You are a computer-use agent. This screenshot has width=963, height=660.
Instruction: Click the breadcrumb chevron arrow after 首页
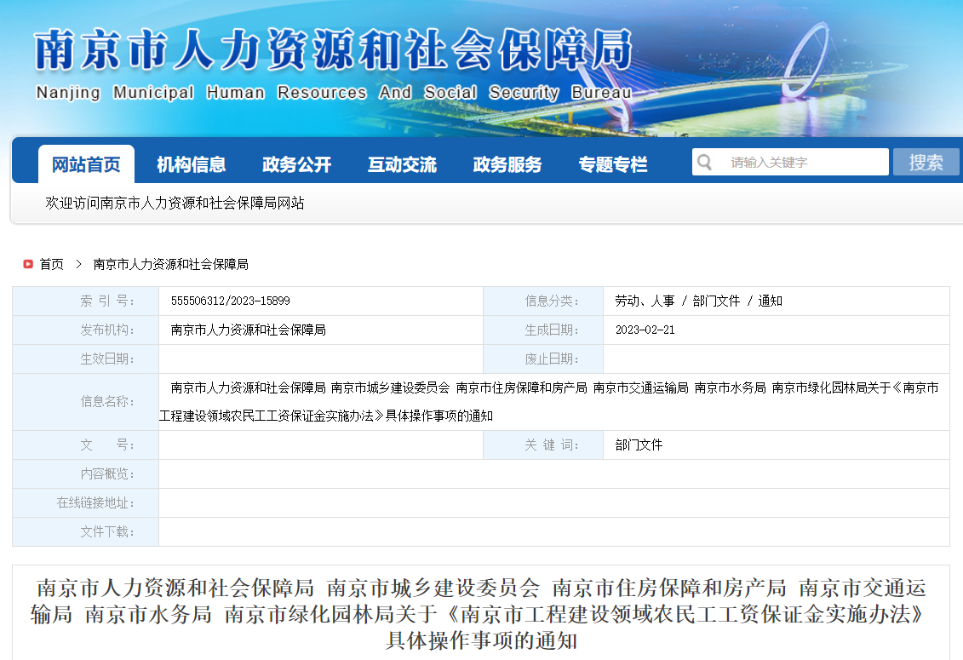(x=78, y=265)
